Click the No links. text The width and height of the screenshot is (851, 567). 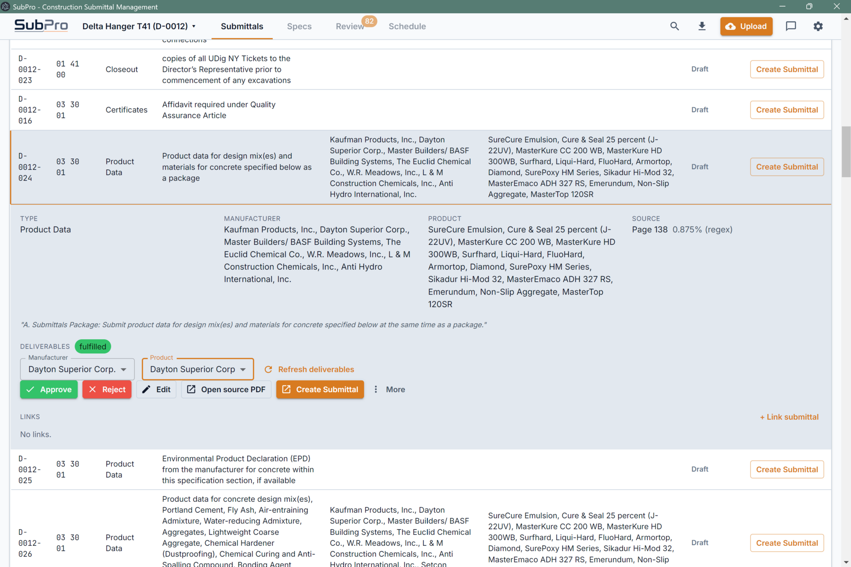(35, 434)
